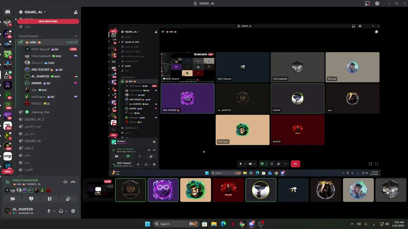Select the LIVE stream thumbnail in bottom row
The width and height of the screenshot is (408, 229).
click(x=98, y=190)
